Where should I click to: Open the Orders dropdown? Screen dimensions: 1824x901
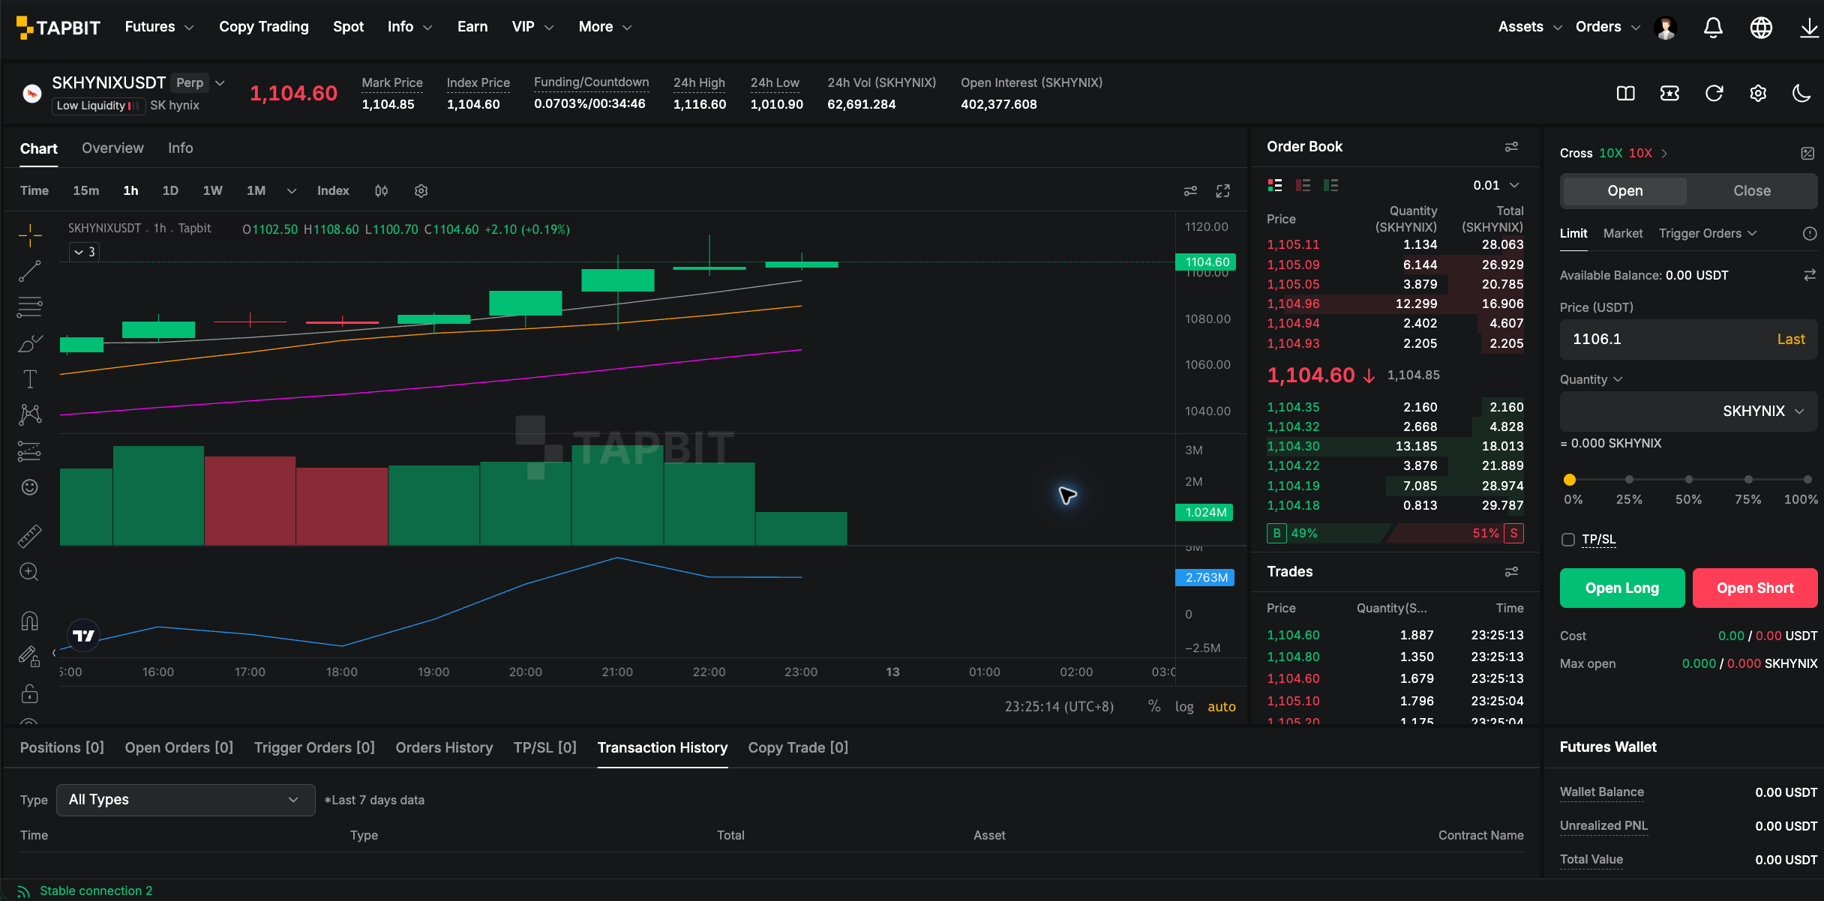coord(1608,27)
